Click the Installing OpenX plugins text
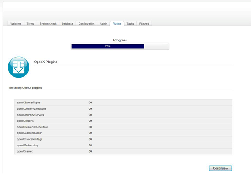The height and width of the screenshot is (178, 251). pyautogui.click(x=25, y=88)
